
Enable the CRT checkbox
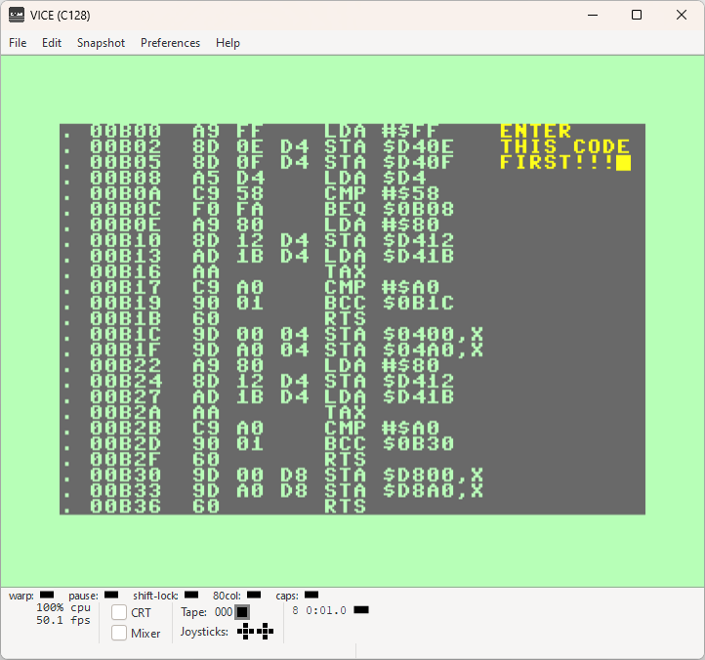(119, 612)
